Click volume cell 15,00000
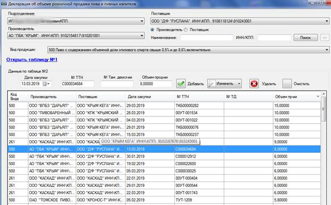 coord(297,106)
